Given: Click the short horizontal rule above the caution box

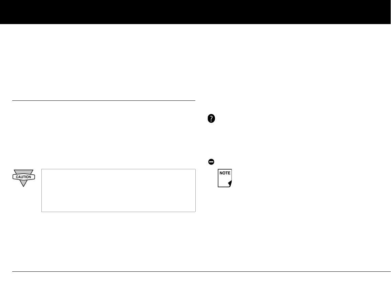Looking at the screenshot, I should 104,101.
